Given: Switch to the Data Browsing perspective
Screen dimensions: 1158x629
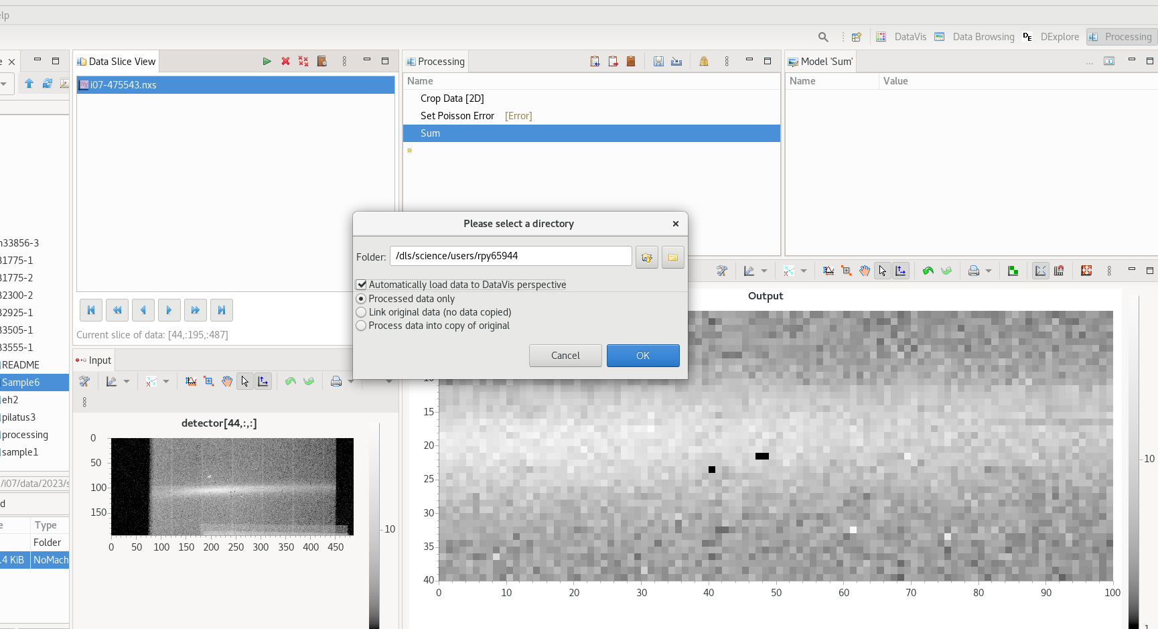Looking at the screenshot, I should tap(975, 37).
